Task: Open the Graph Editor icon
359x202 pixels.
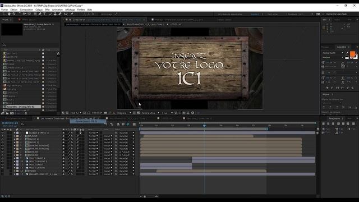Action: [x=135, y=124]
